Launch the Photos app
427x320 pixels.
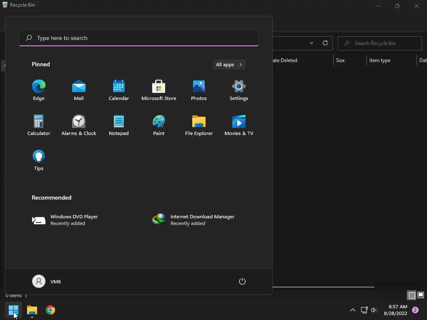pyautogui.click(x=199, y=90)
